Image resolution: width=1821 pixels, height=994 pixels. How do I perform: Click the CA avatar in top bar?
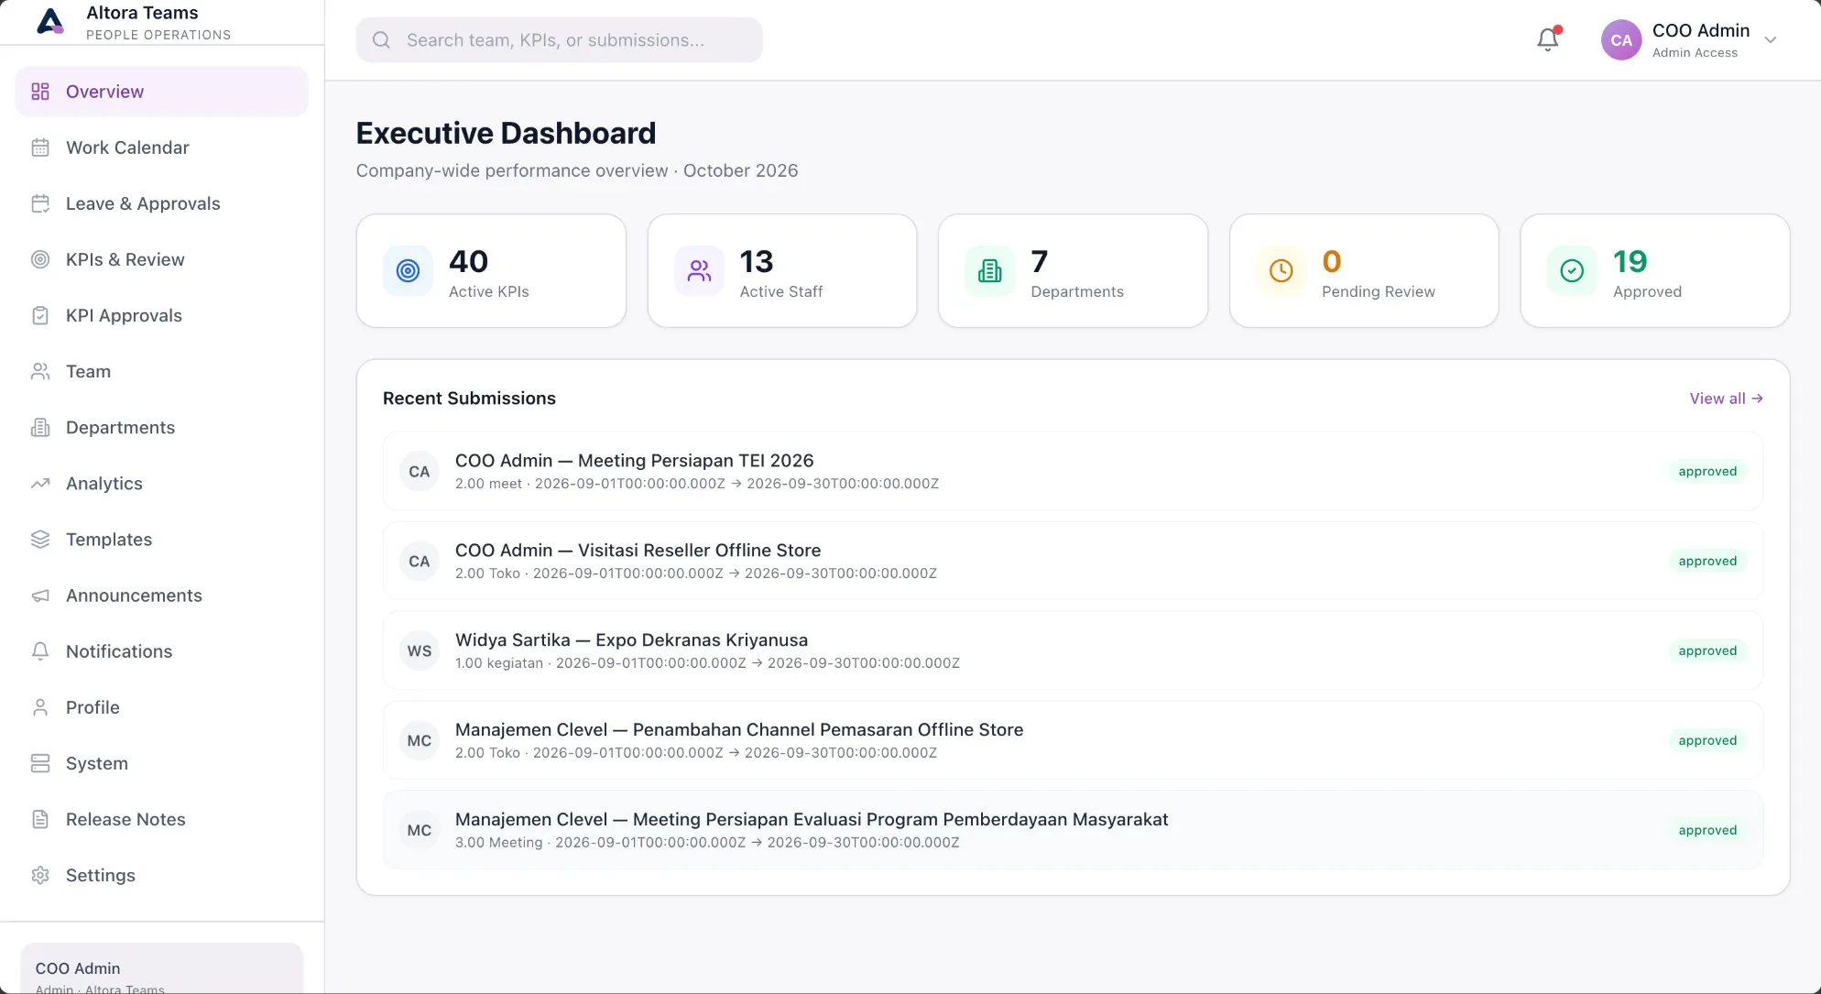click(1621, 40)
